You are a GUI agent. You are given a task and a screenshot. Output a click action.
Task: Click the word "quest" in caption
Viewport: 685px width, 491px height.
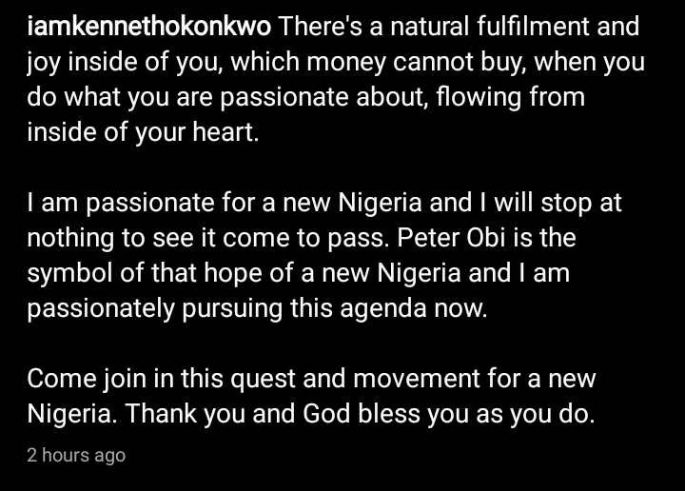point(263,379)
